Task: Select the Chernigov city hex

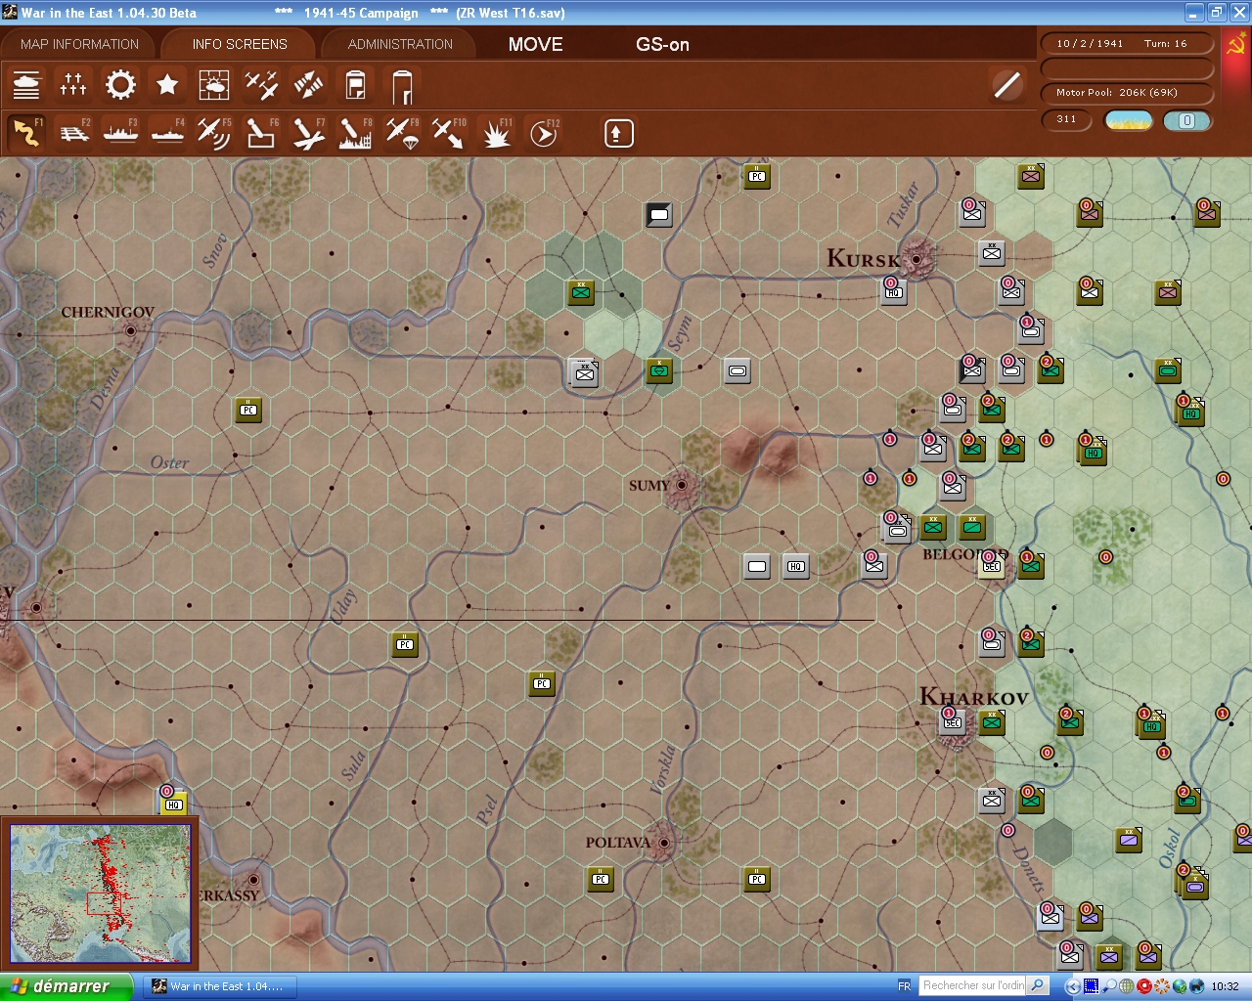Action: [131, 331]
